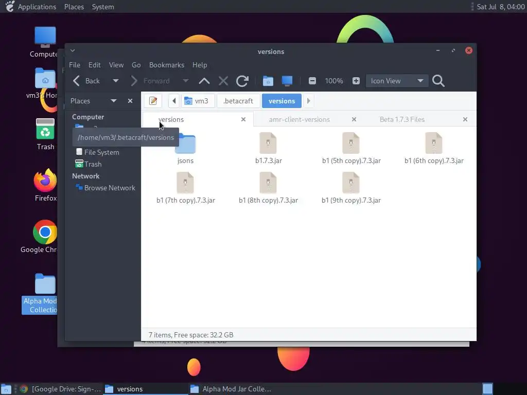
Task: Select b1 (5th copy).7.3.jar file
Action: coord(351,148)
